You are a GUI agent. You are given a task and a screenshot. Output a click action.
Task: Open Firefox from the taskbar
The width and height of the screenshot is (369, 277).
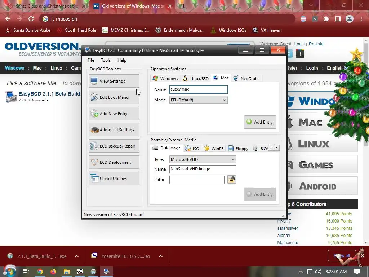pos(53,272)
